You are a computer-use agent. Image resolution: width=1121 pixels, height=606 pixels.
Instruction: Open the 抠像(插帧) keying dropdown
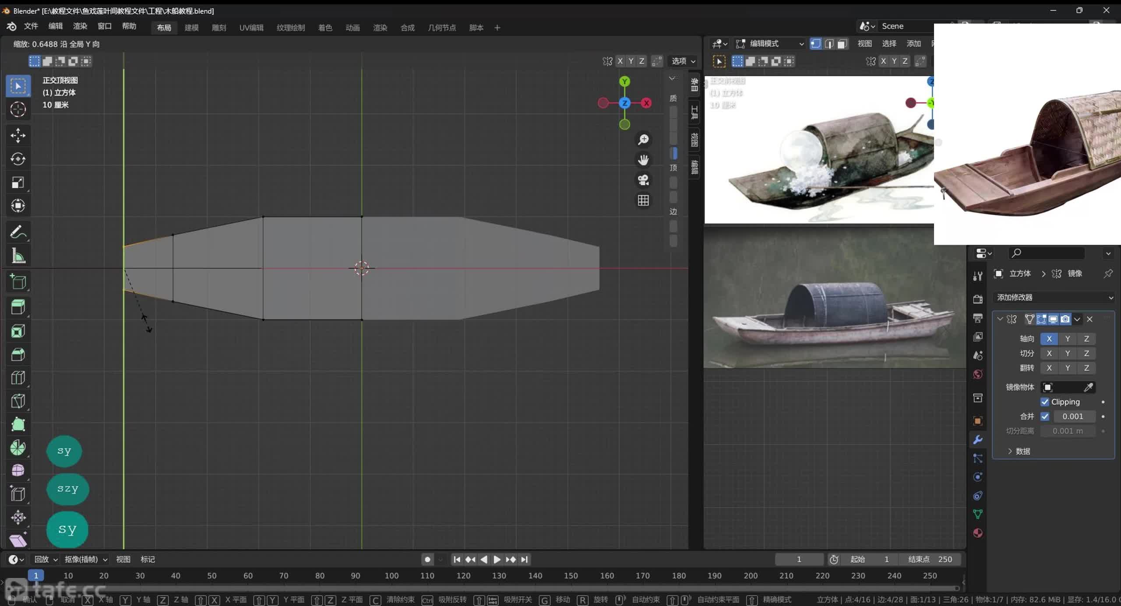pos(86,559)
